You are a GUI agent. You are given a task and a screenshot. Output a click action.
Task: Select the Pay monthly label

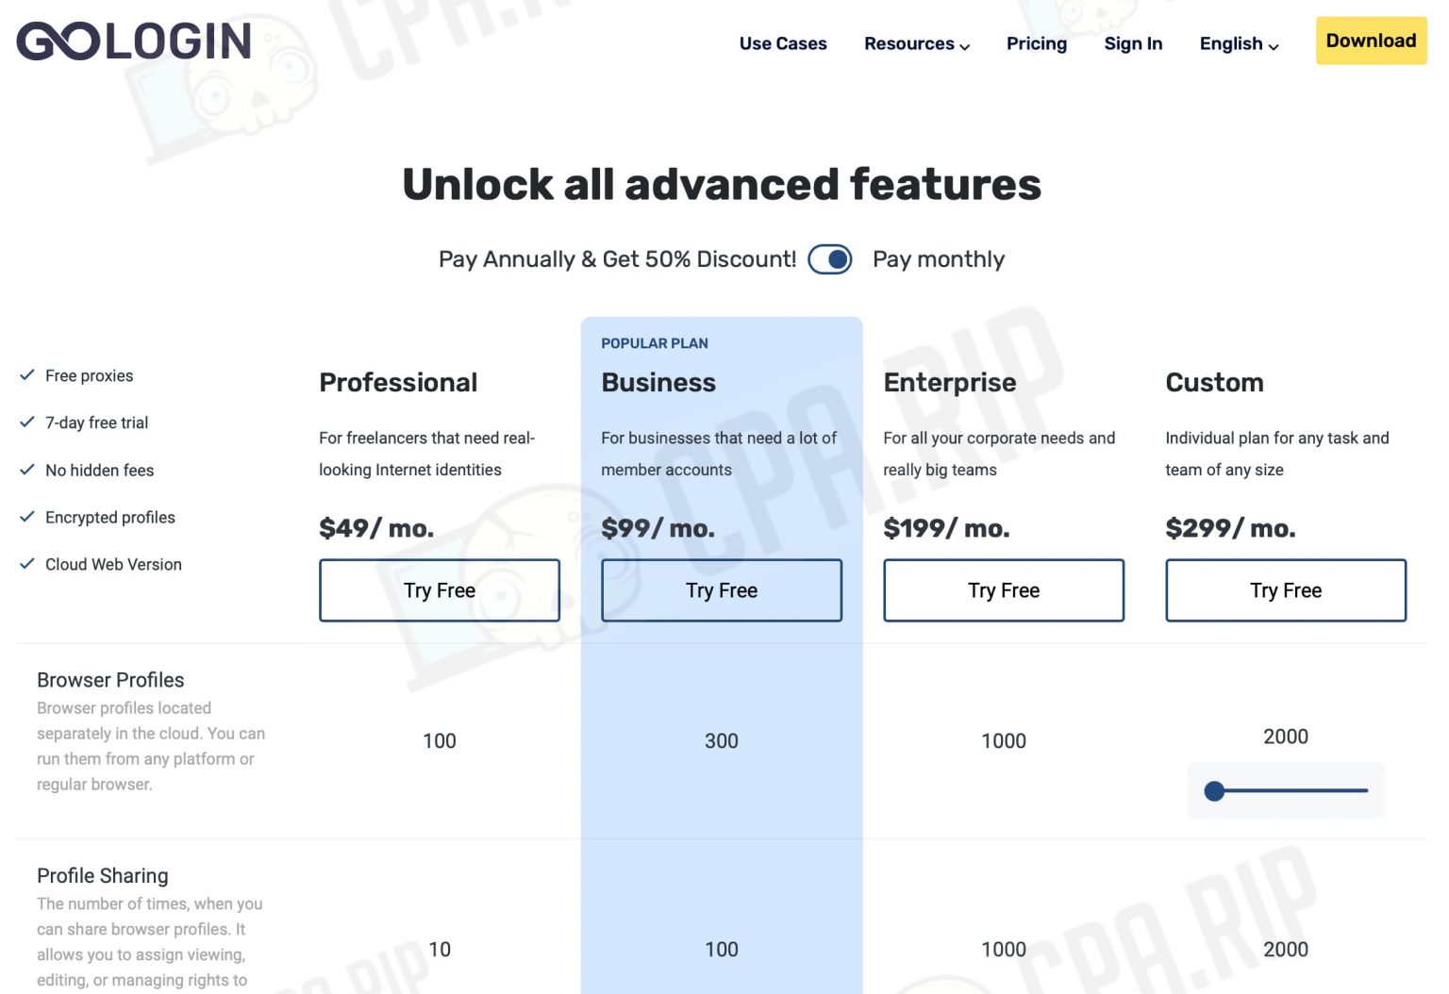click(938, 259)
